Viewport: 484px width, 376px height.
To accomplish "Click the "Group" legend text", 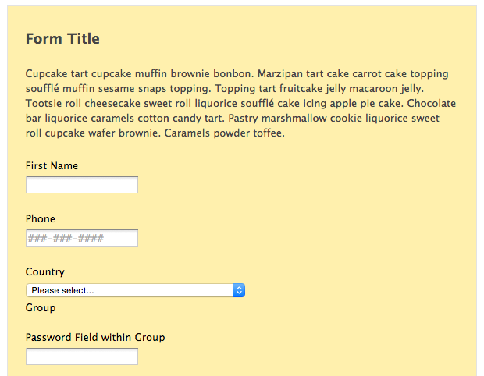I will [41, 307].
